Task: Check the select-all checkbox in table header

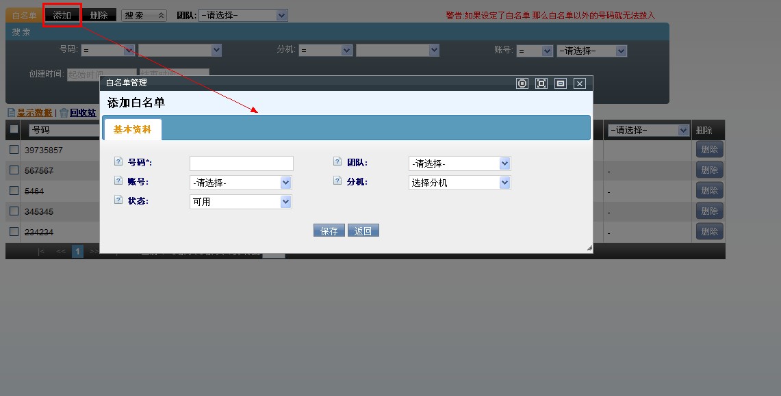Action: 14,129
